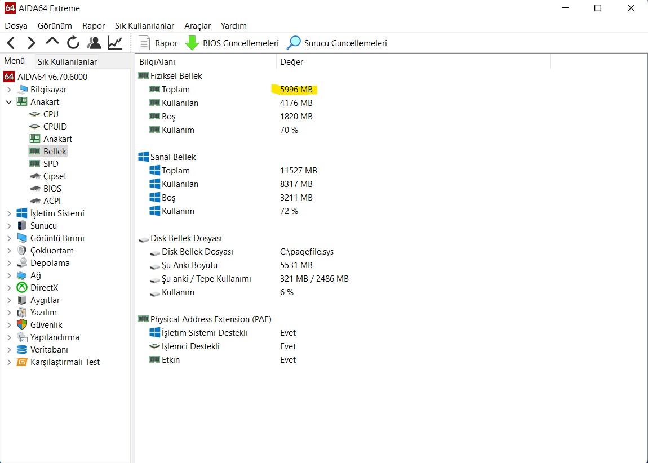Open the Sık Kullanılanlar menu in the menu bar
Viewport: 648px width, 463px height.
(145, 25)
